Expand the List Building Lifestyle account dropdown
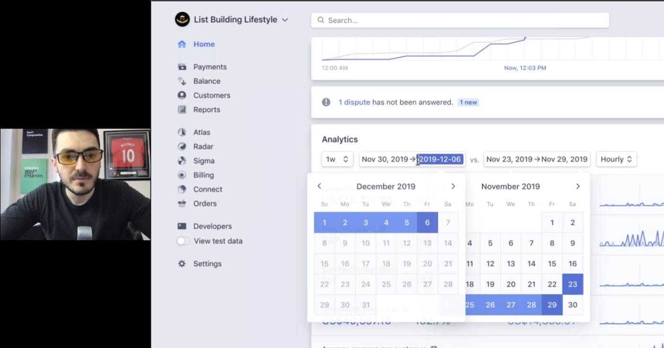 [x=285, y=20]
